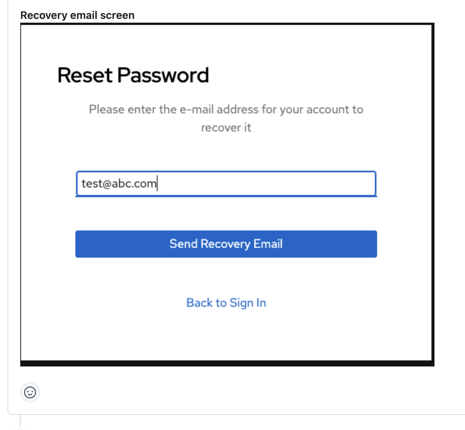Click the word Password in the heading
This screenshot has height=430, width=465.
(163, 75)
